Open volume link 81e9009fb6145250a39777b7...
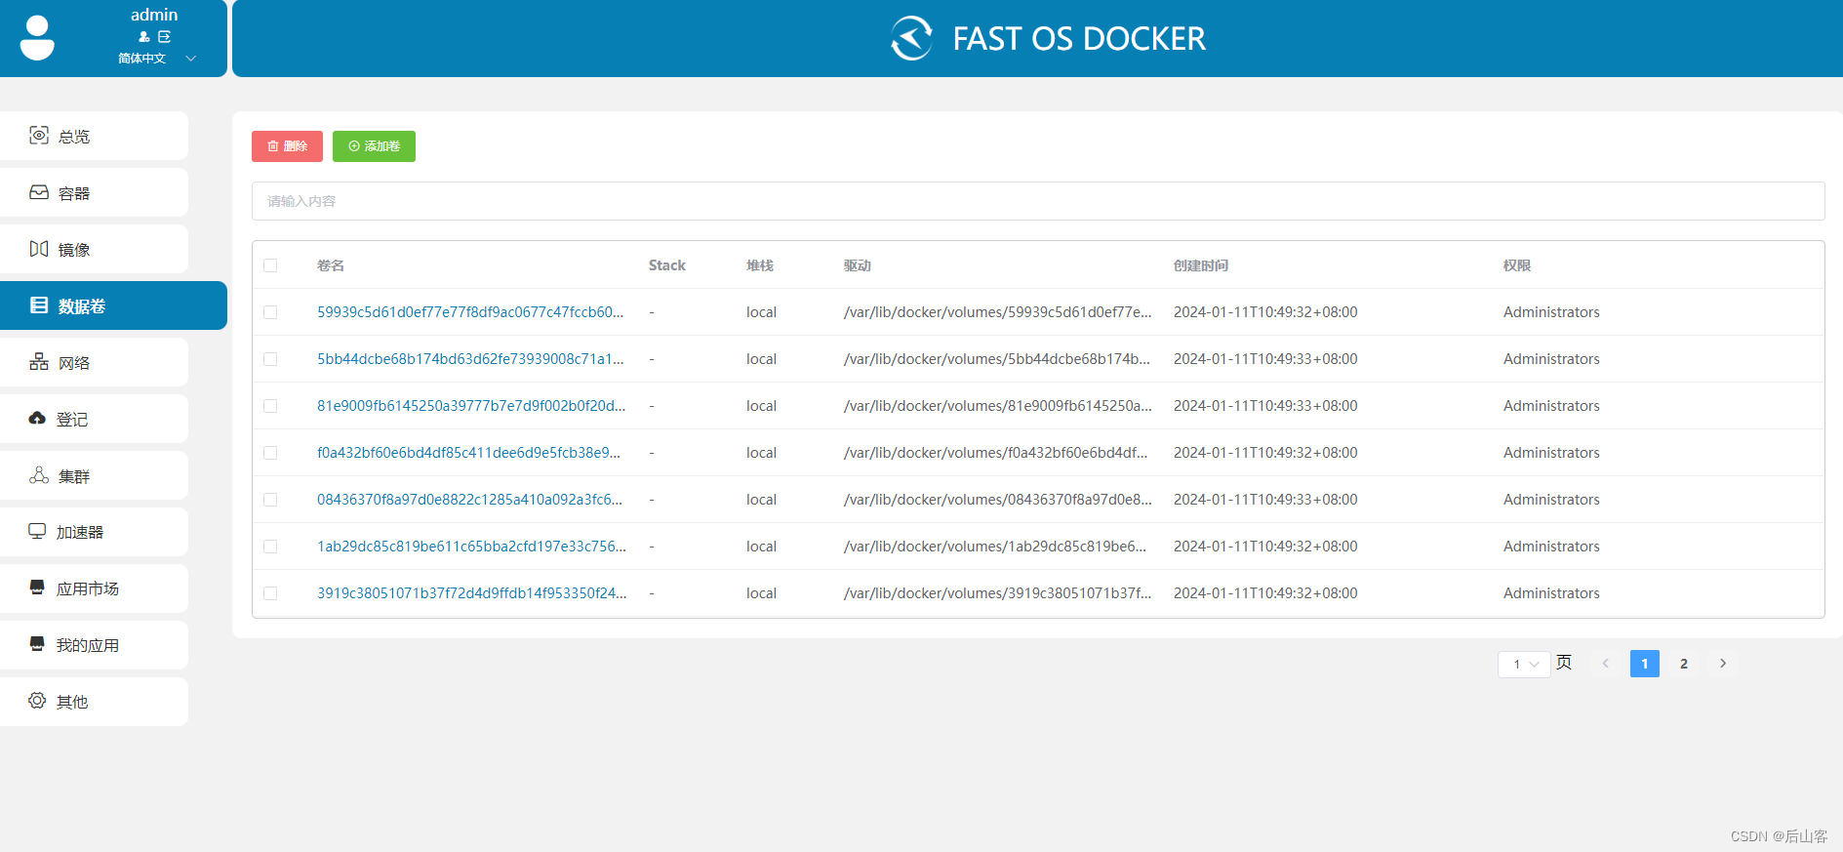 tap(471, 406)
